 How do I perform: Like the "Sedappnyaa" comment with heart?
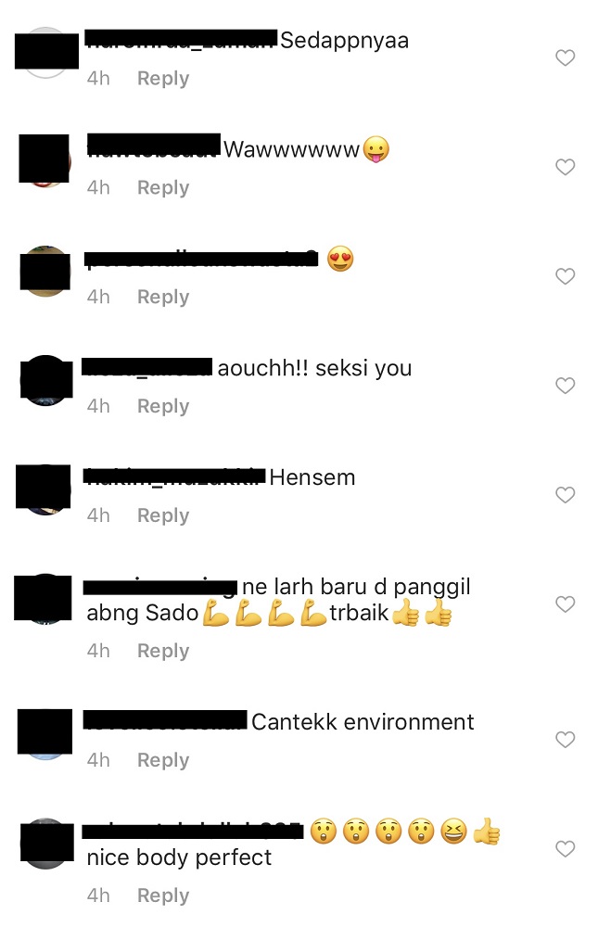click(x=565, y=57)
